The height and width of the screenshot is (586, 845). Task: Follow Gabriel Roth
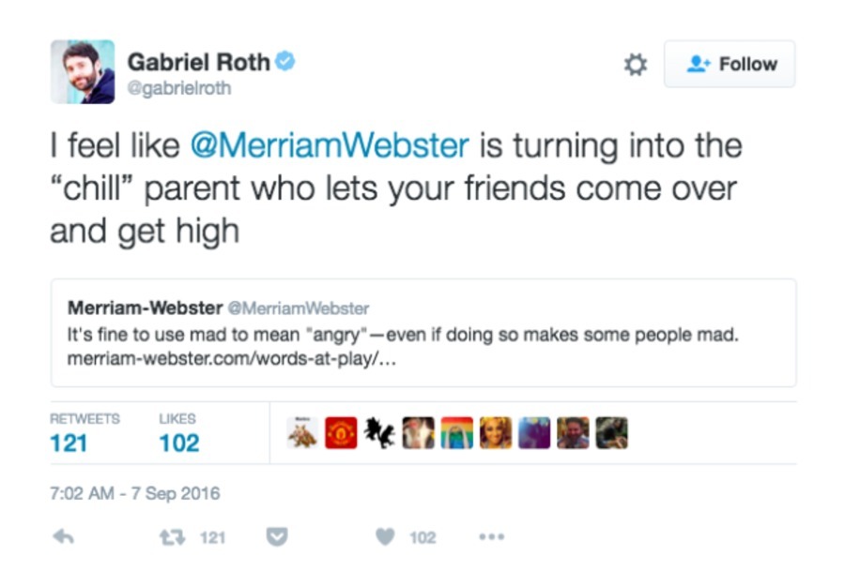730,64
